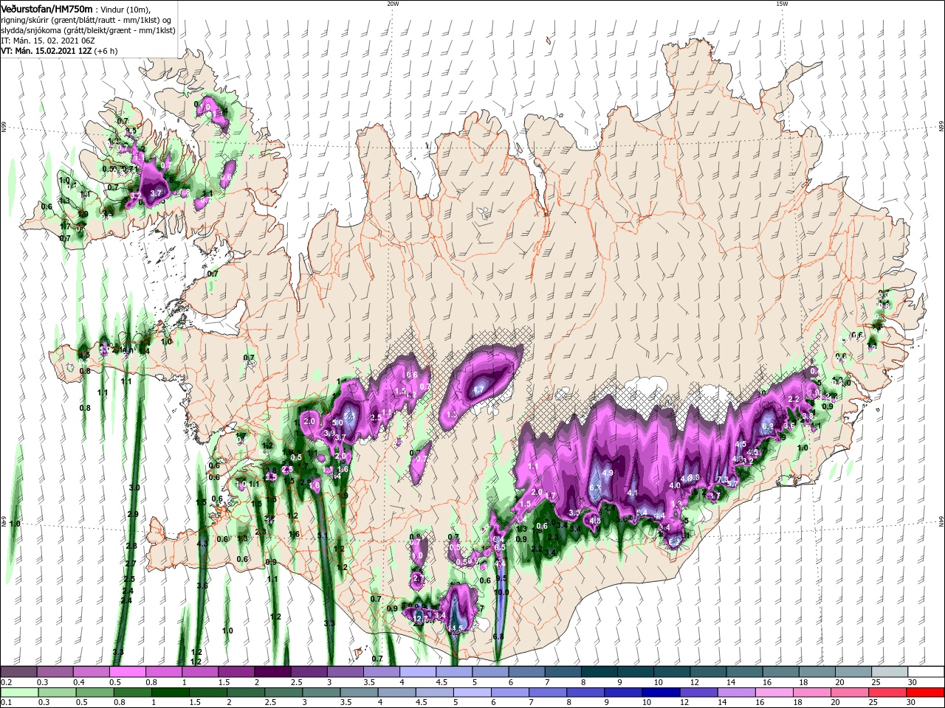This screenshot has height=708, width=945.
Task: Select the top legend swatch between 4 and 4.5
Action: tap(418, 671)
